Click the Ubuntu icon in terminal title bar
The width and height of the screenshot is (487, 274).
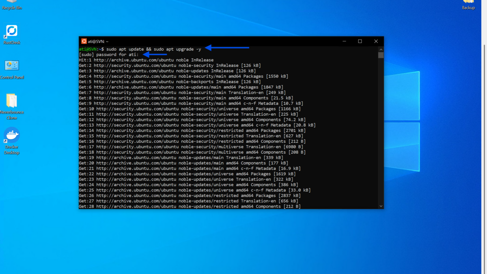(x=84, y=41)
